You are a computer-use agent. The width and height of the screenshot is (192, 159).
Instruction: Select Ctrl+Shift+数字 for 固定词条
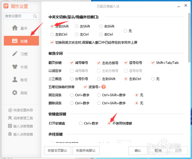coord(99,95)
